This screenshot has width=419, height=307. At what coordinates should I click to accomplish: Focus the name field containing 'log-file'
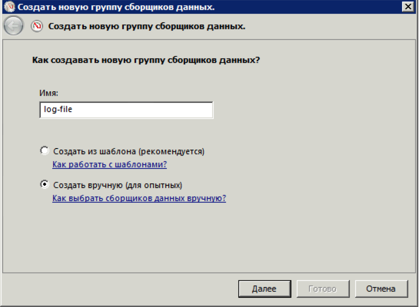(126, 110)
